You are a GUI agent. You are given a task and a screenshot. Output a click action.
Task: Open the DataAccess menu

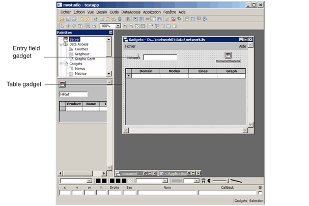130,12
